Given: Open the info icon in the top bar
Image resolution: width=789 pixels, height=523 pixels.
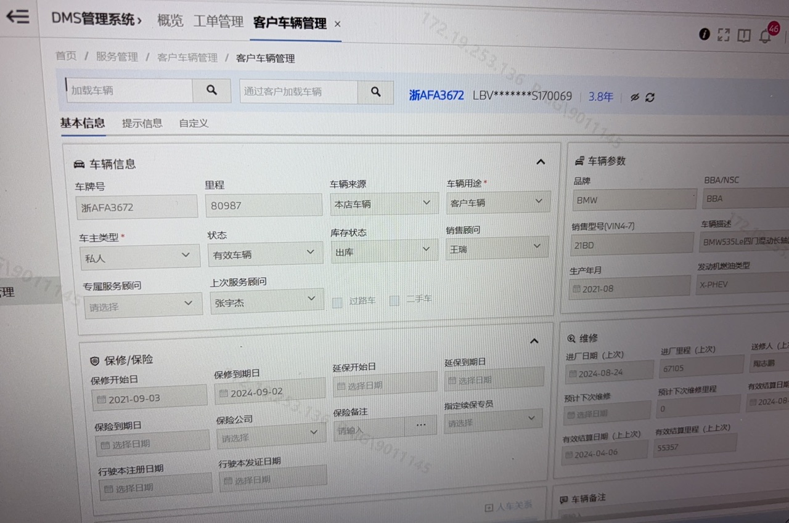Looking at the screenshot, I should [x=705, y=34].
